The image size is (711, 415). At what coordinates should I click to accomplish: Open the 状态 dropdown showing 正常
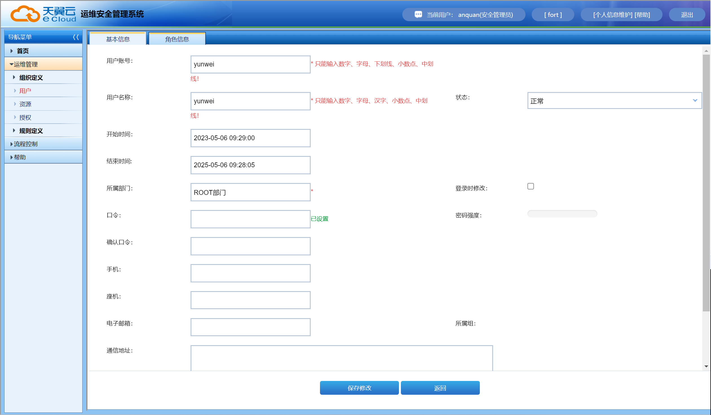pos(614,101)
